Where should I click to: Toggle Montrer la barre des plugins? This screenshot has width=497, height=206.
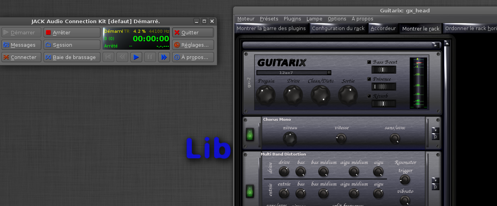click(x=271, y=28)
